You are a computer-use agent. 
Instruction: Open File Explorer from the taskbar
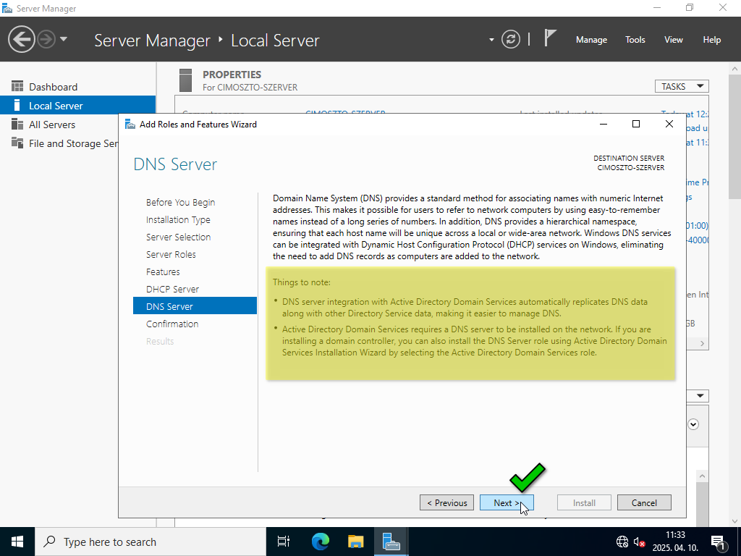pos(355,542)
